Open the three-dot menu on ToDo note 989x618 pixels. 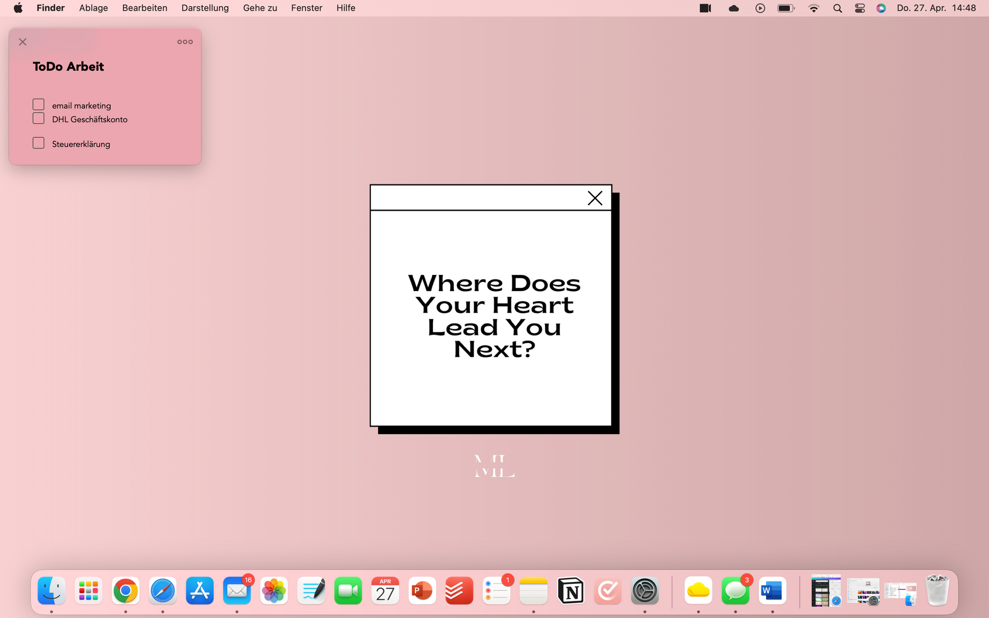(185, 42)
